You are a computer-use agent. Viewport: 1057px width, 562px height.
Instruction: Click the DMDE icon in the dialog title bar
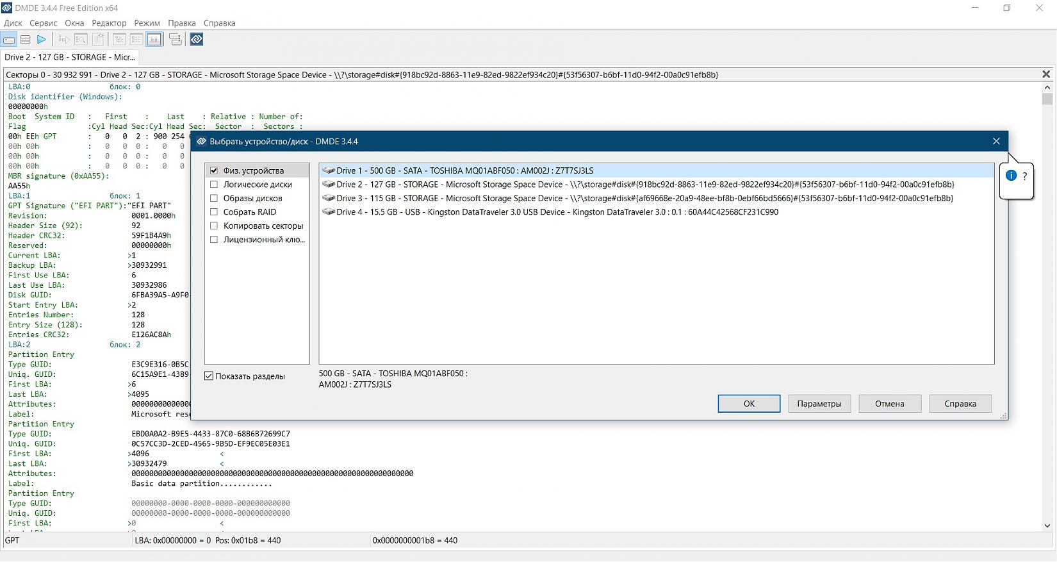(201, 142)
